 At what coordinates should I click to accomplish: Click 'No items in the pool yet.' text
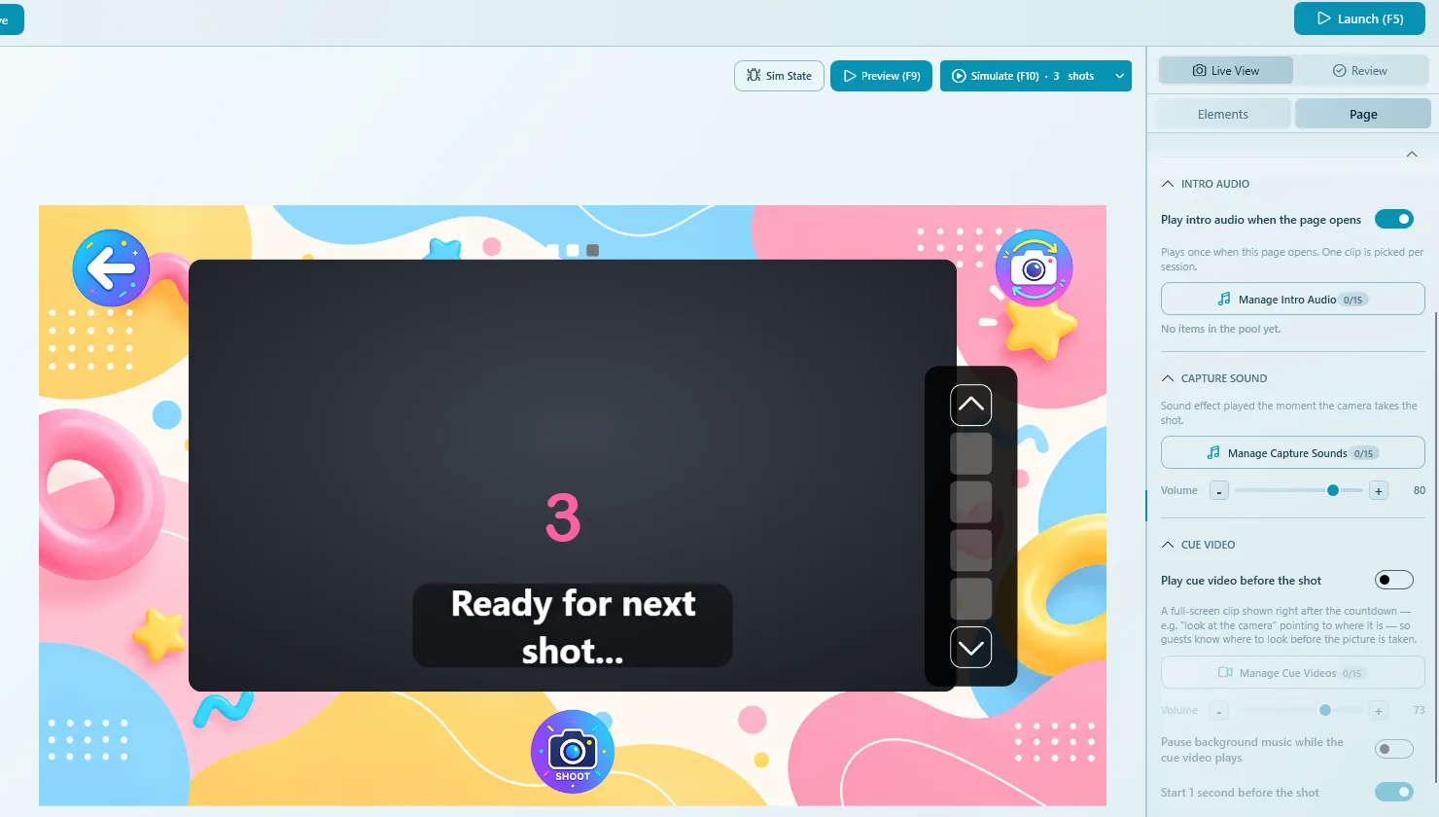point(1220,329)
